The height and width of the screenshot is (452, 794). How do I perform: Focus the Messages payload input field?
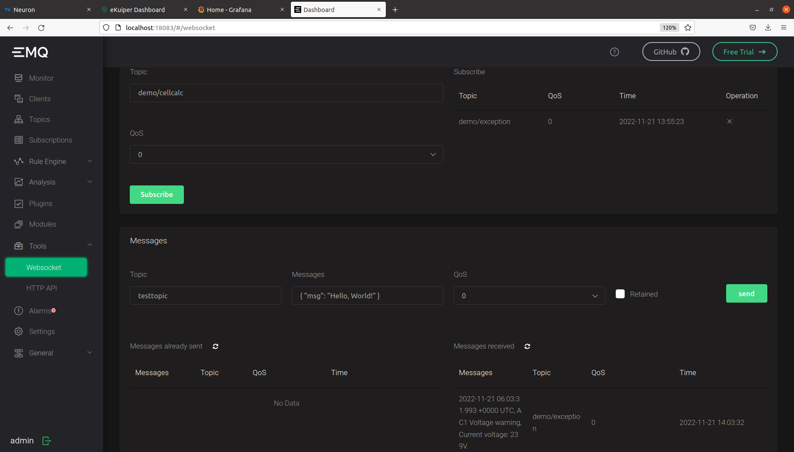pos(367,296)
